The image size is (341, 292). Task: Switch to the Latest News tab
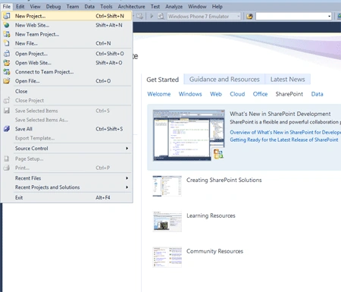pos(287,80)
